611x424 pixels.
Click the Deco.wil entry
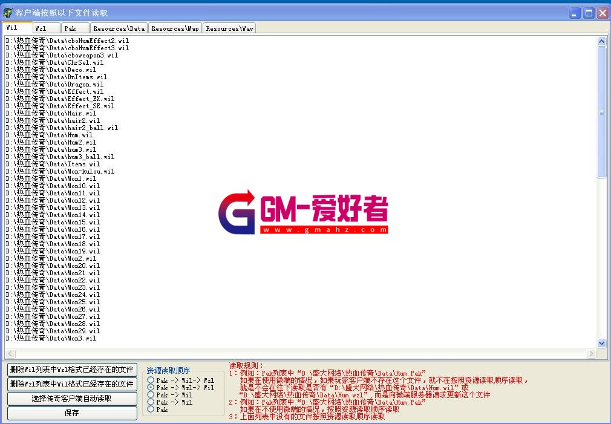(51, 70)
